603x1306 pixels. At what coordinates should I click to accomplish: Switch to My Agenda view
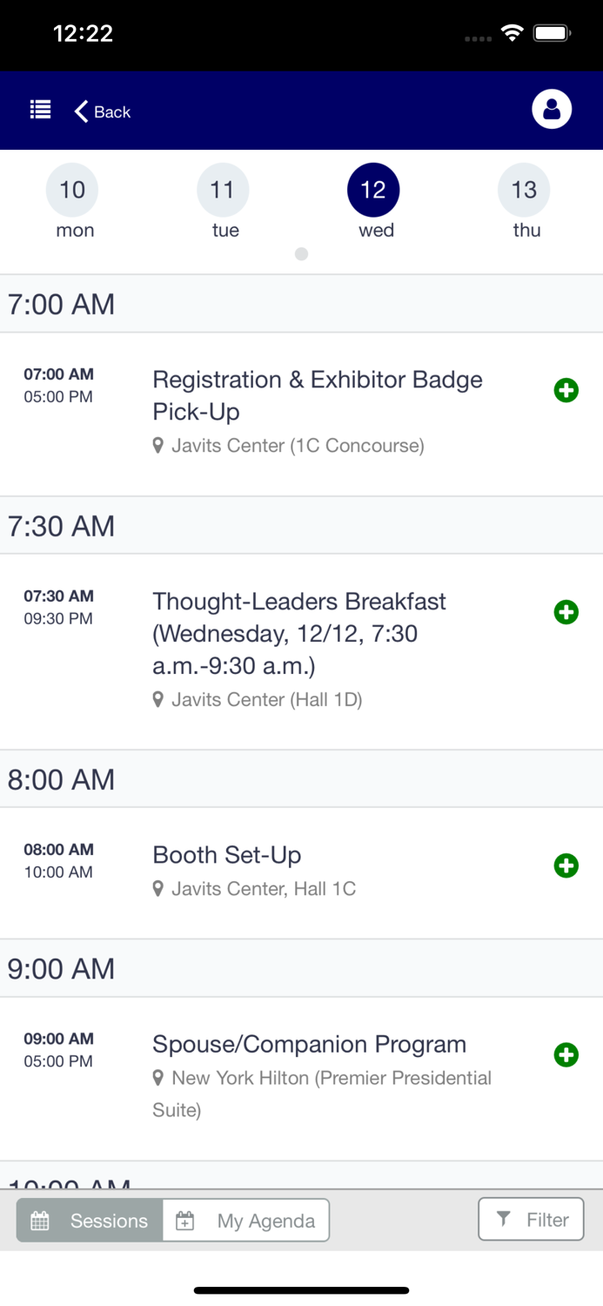(246, 1221)
